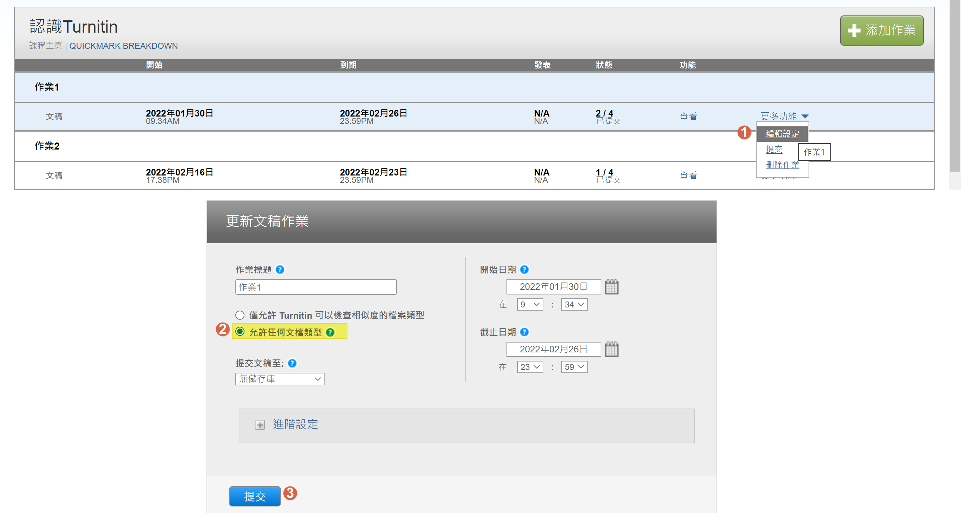Viewport: 961px width, 524px height.
Task: Click the 截止日期 date field
Action: coord(554,349)
